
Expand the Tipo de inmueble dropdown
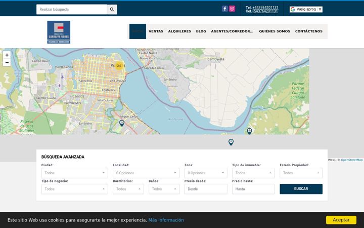[253, 173]
